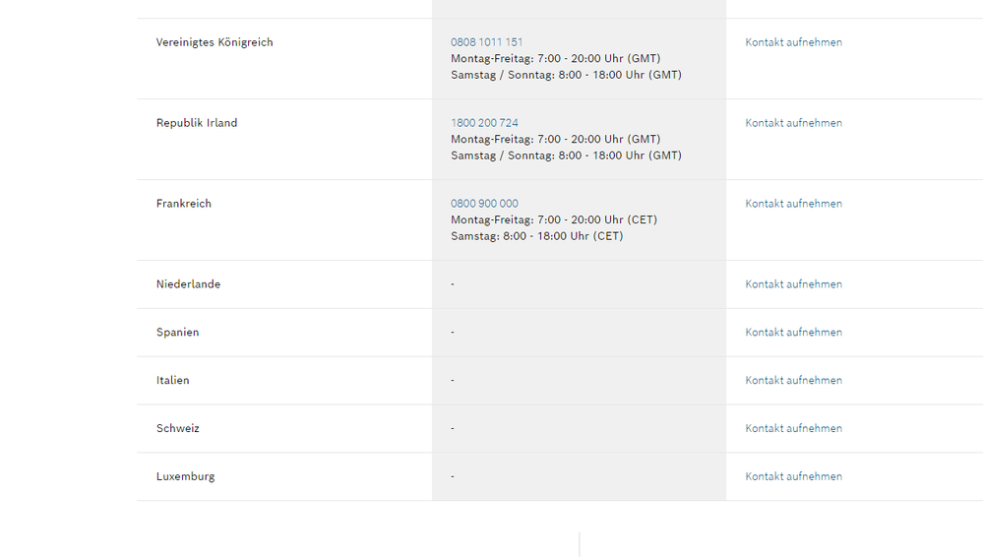Screen dimensions: 983x557
Task: Select the Luxemburg country label
Action: (185, 476)
